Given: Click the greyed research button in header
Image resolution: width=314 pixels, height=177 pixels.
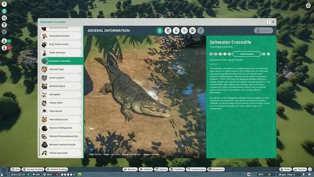Looking at the screenshot, I should [263, 30].
